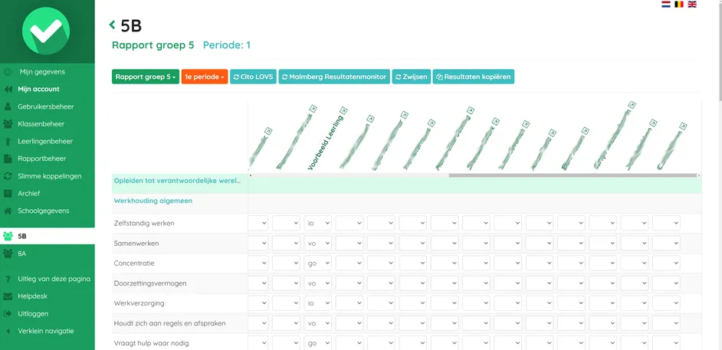Open last dropdown in Concentratie row
The height and width of the screenshot is (350, 722).
[666, 263]
